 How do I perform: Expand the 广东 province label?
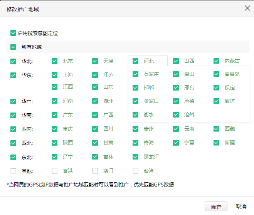click(68, 115)
